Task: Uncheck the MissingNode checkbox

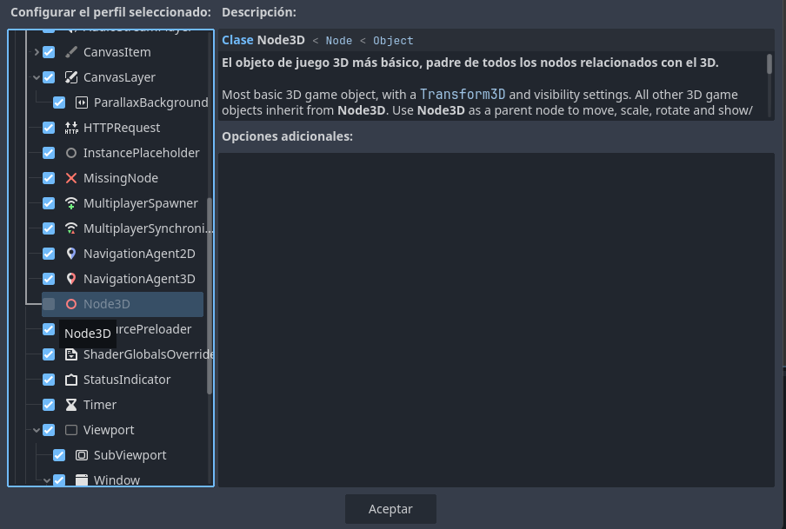Action: point(49,178)
